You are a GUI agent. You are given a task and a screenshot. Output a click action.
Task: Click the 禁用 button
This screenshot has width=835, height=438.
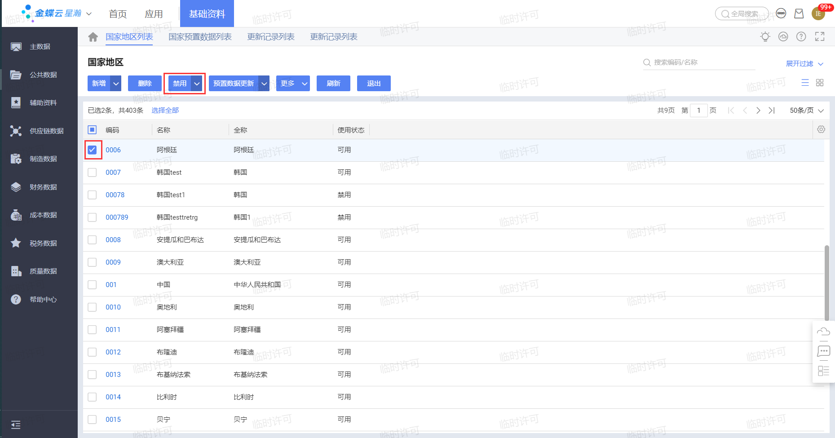[180, 84]
